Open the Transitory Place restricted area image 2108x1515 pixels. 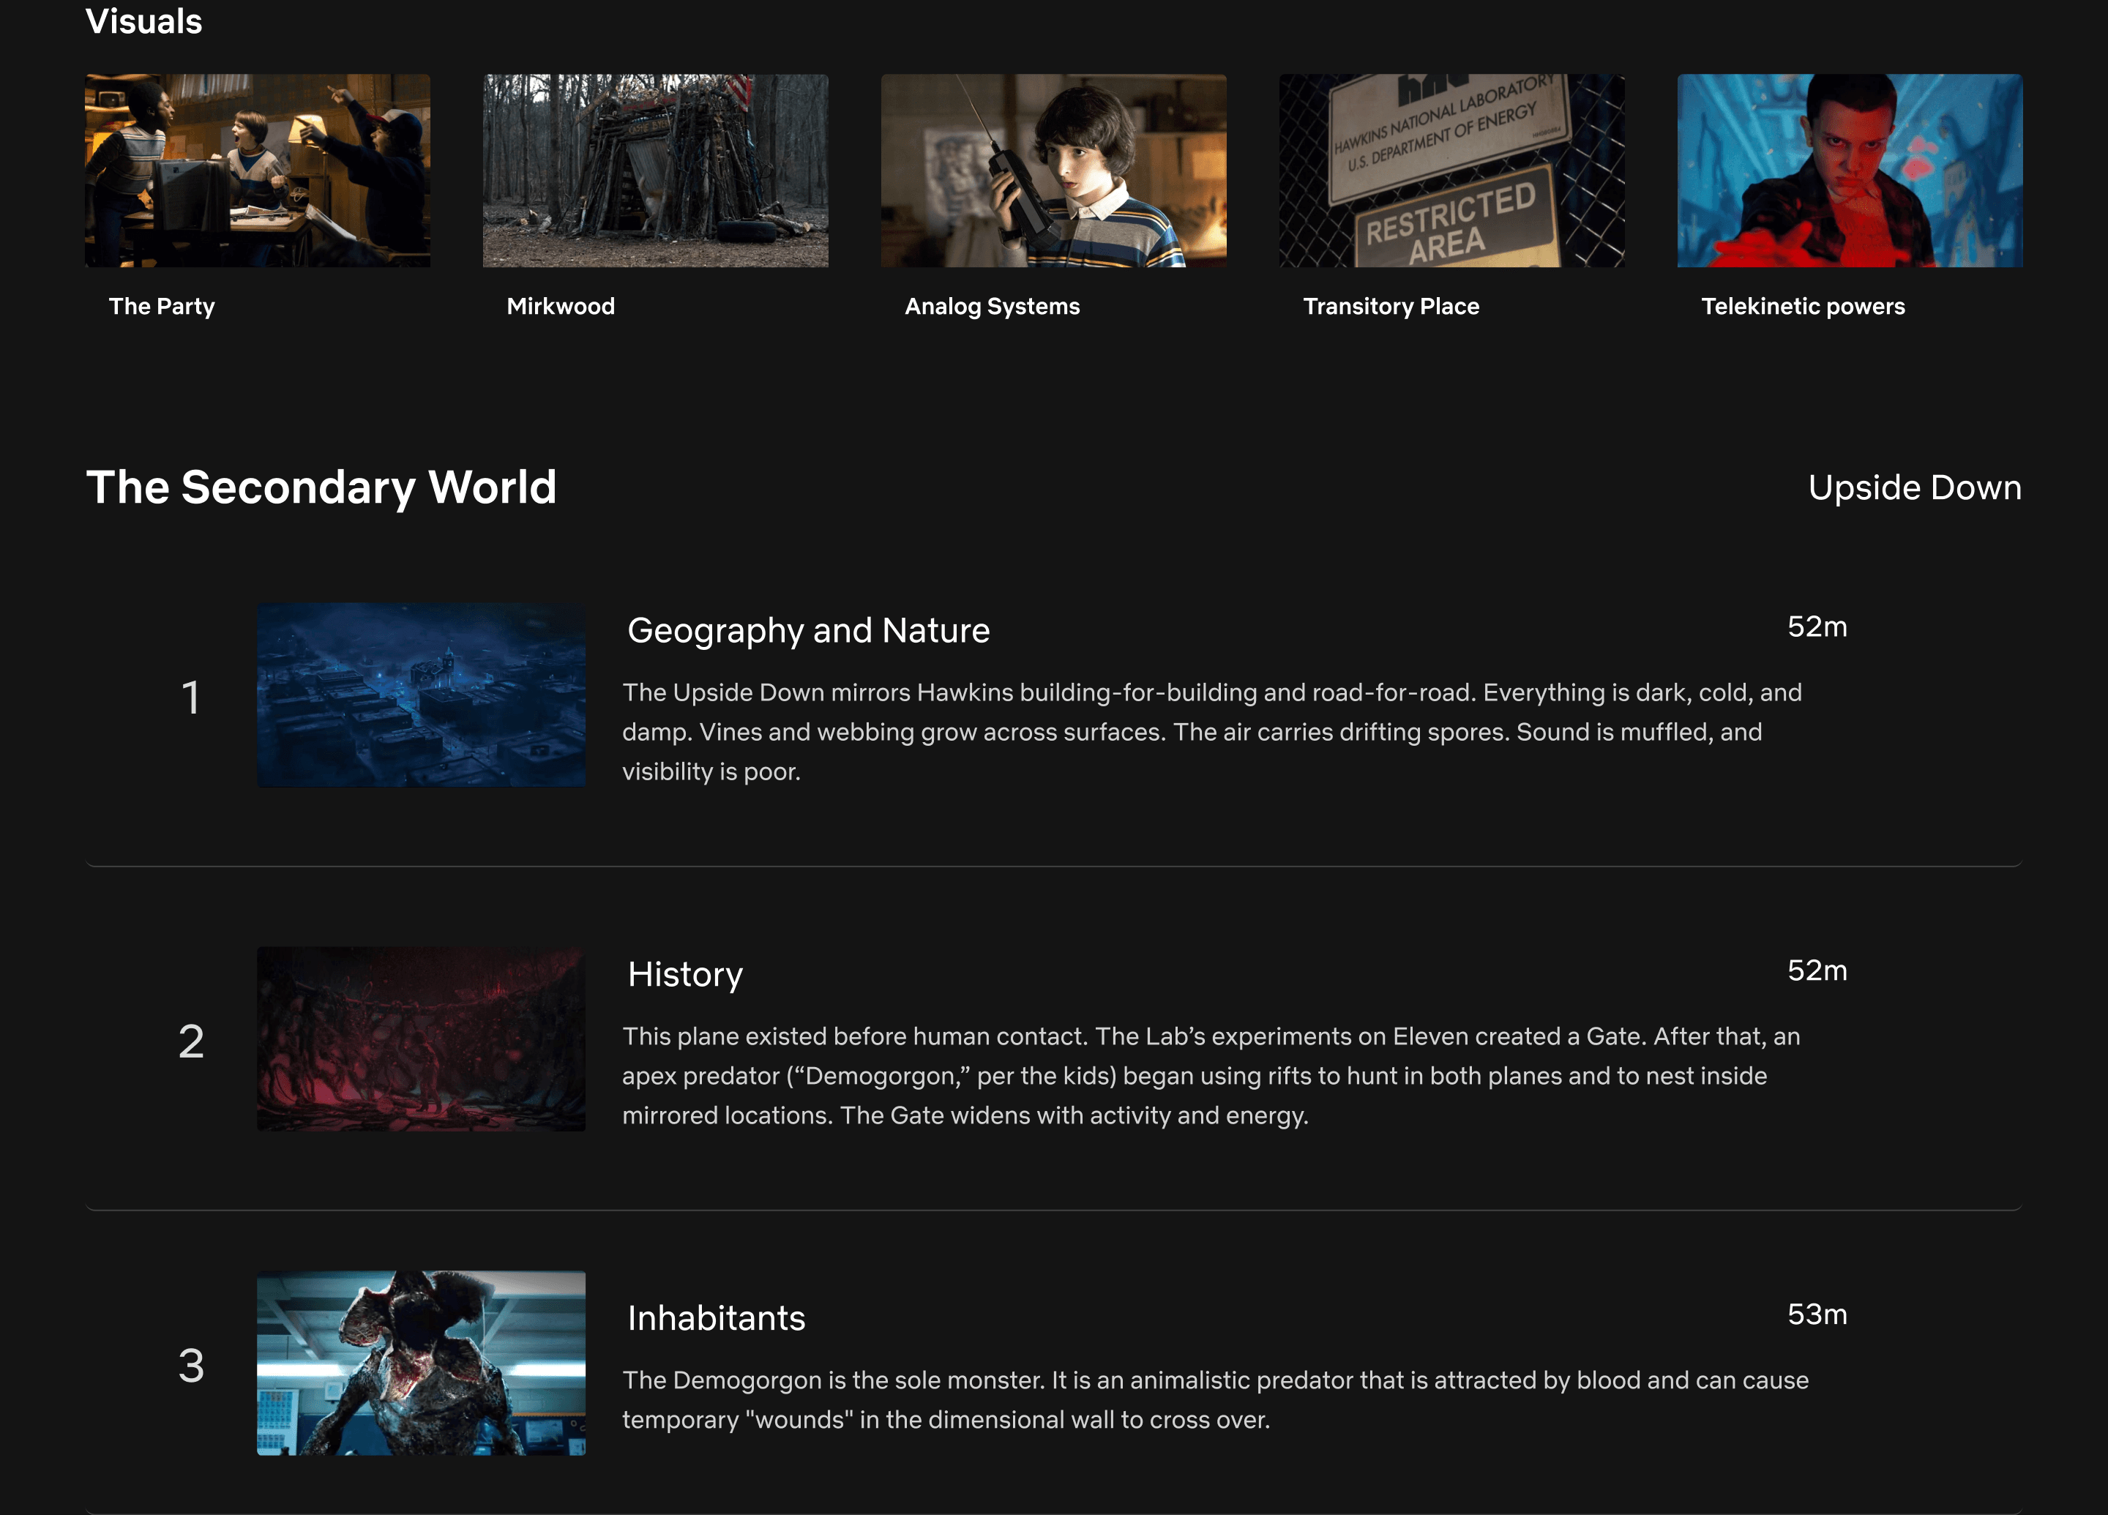click(1451, 171)
